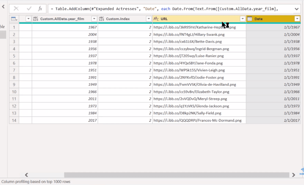The width and height of the screenshot is (304, 185).
Task: Click the Meryl-Streep URL cell
Action: (x=199, y=99)
